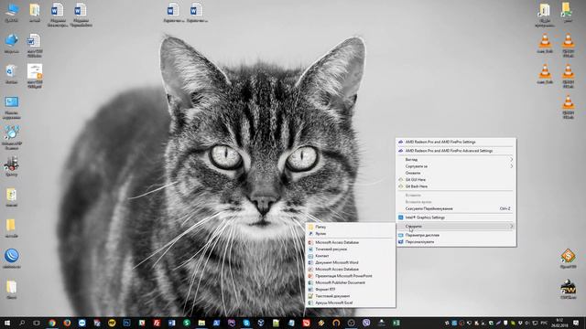Open Параметри дисплея
The height and width of the screenshot is (329, 586).
[456, 235]
